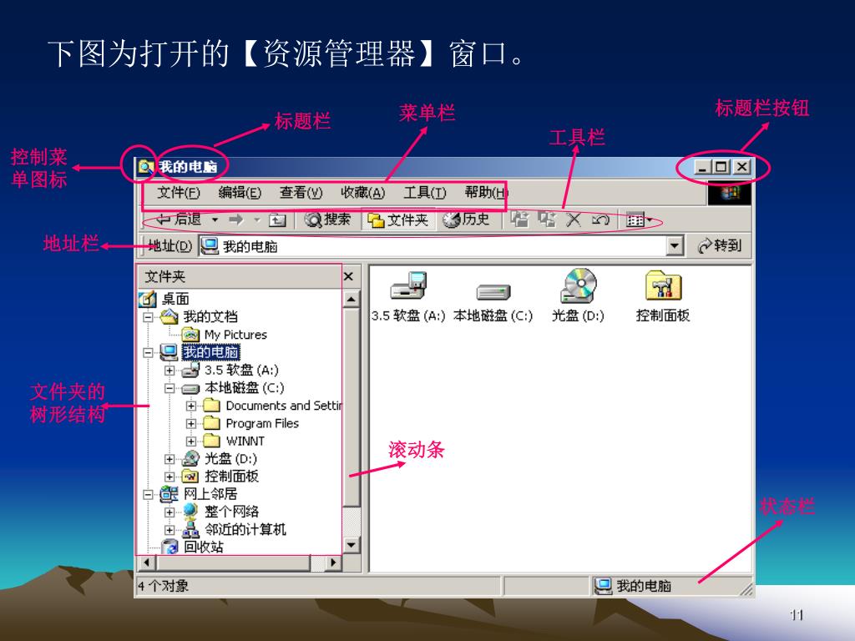The width and height of the screenshot is (855, 641).
Task: Open the 帮助(H) menu
Action: pyautogui.click(x=486, y=193)
